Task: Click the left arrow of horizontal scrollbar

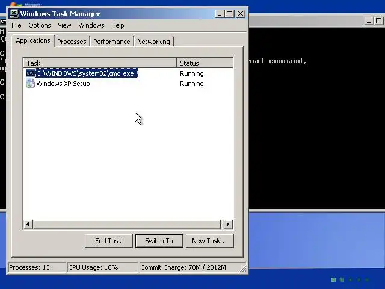Action: [x=28, y=224]
